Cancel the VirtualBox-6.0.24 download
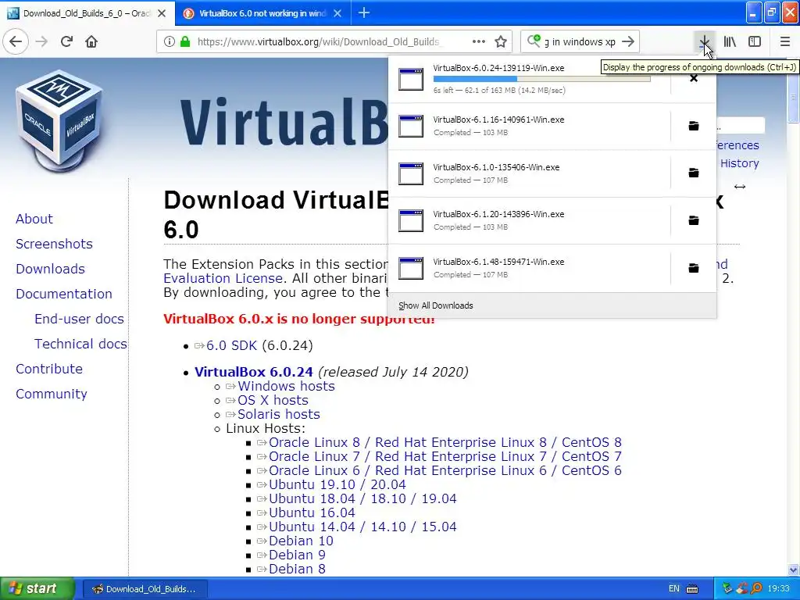This screenshot has width=800, height=600. (694, 78)
